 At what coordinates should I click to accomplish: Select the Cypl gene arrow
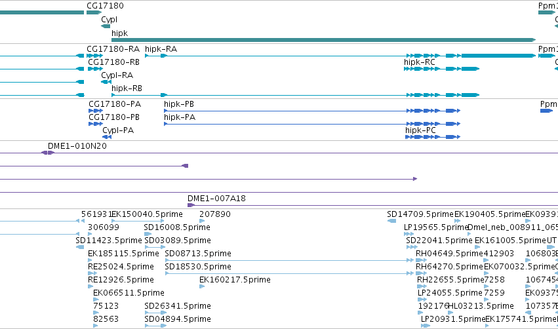coord(106,26)
